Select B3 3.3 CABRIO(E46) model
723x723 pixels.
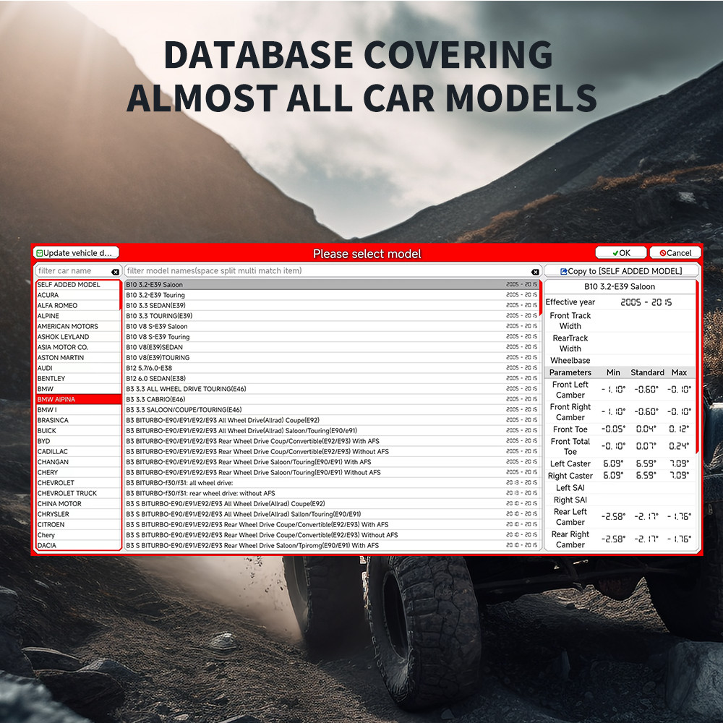coord(155,399)
